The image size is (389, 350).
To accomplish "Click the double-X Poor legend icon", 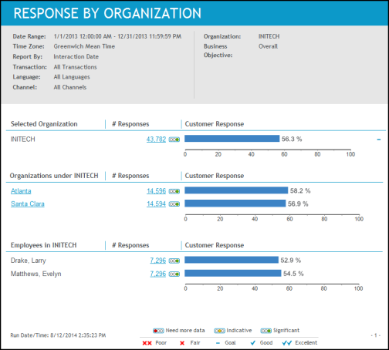I will coord(147,343).
